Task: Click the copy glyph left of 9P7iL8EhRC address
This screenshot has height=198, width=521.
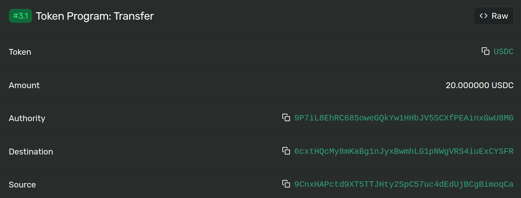Action: click(x=286, y=117)
